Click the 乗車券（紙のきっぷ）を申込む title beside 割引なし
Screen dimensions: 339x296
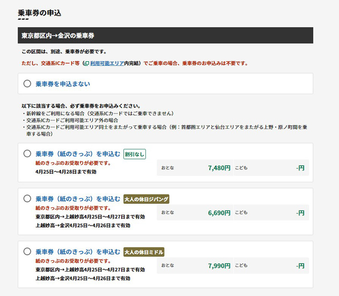coord(78,154)
